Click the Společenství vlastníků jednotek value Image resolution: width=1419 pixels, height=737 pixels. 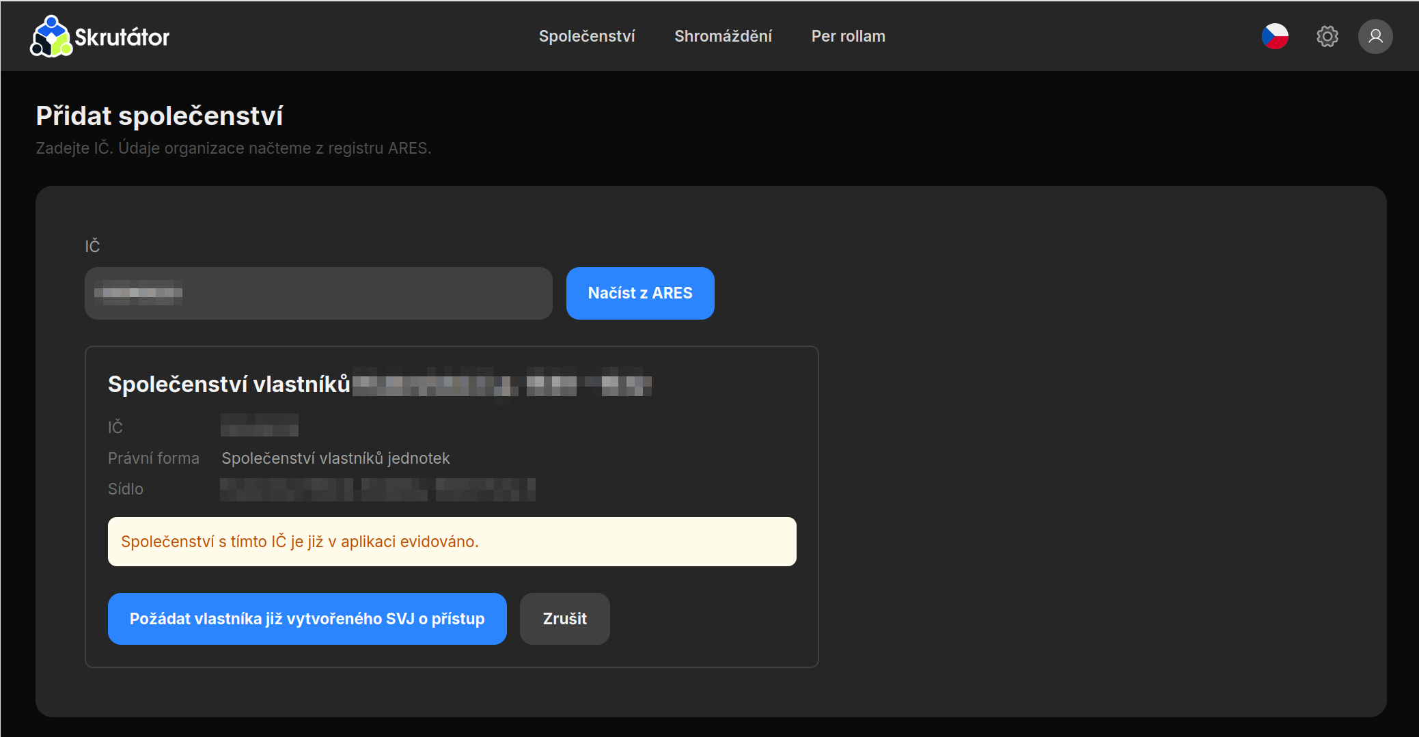click(335, 458)
